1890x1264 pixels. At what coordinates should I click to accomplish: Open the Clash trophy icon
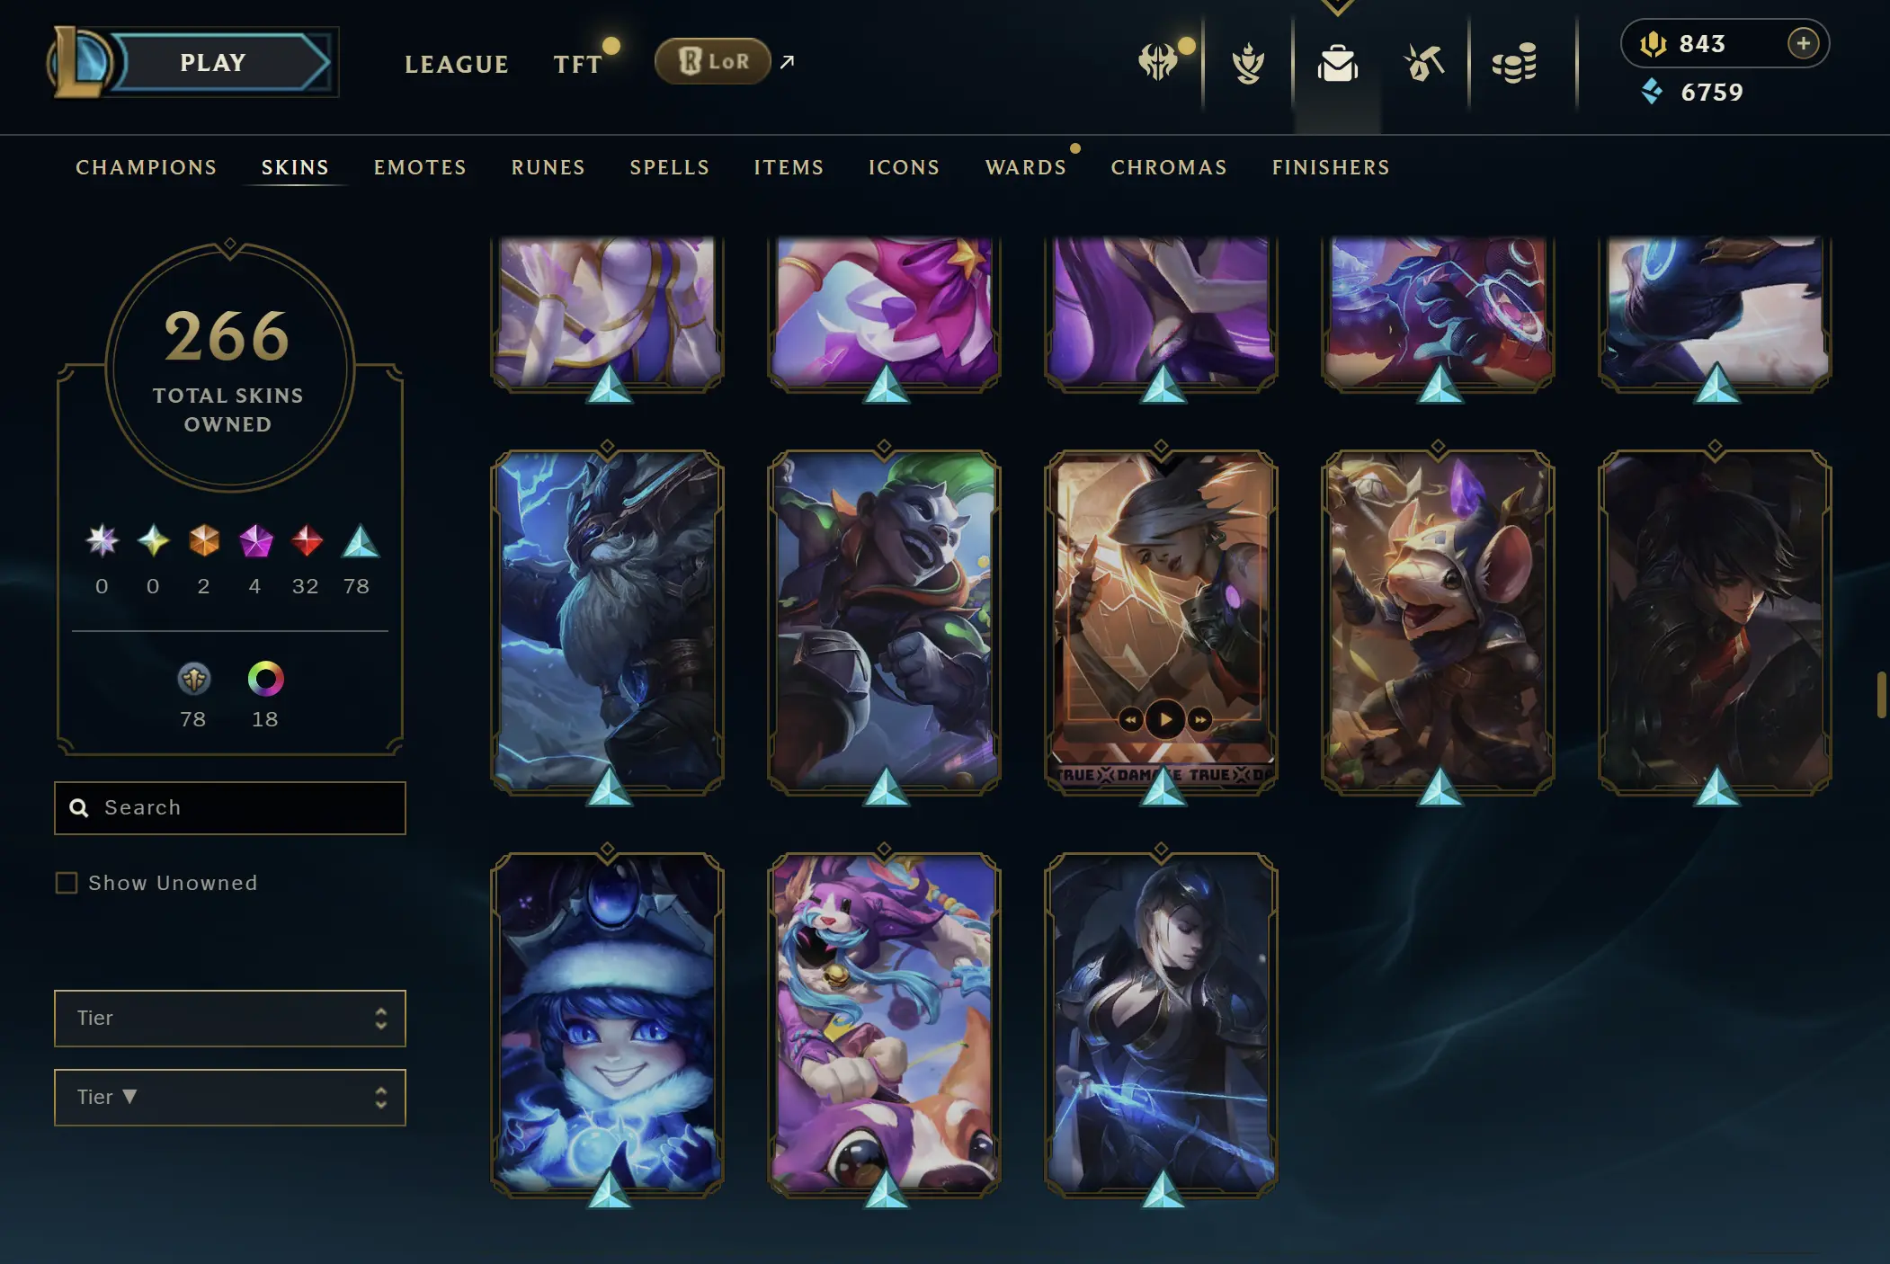coord(1157,63)
